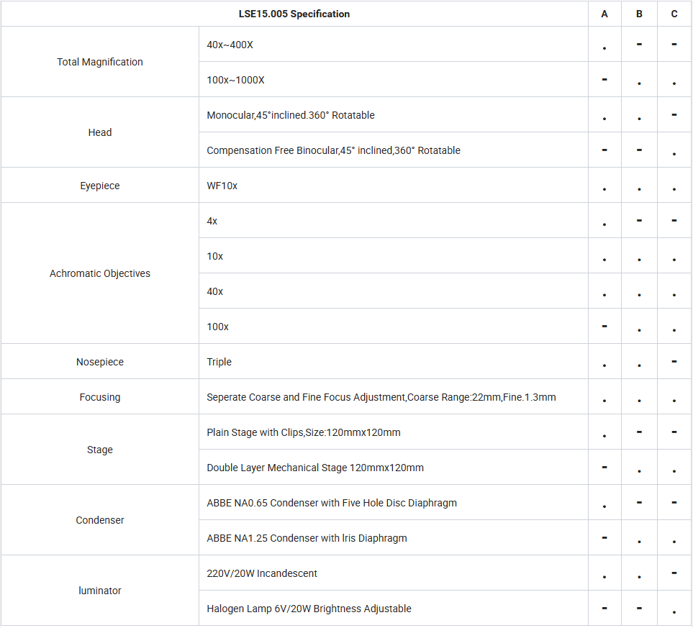The width and height of the screenshot is (693, 628).
Task: Select the Monocular head description cell
Action: (x=394, y=115)
